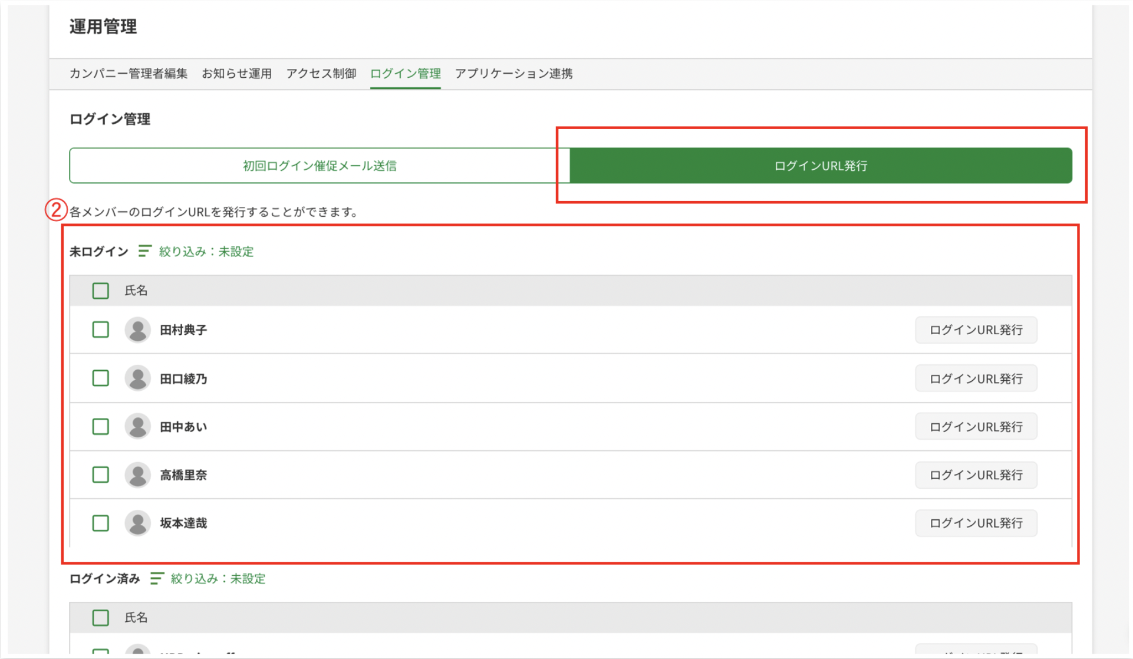Click filter icon beside ログイン済み
The width and height of the screenshot is (1133, 659).
tap(156, 579)
